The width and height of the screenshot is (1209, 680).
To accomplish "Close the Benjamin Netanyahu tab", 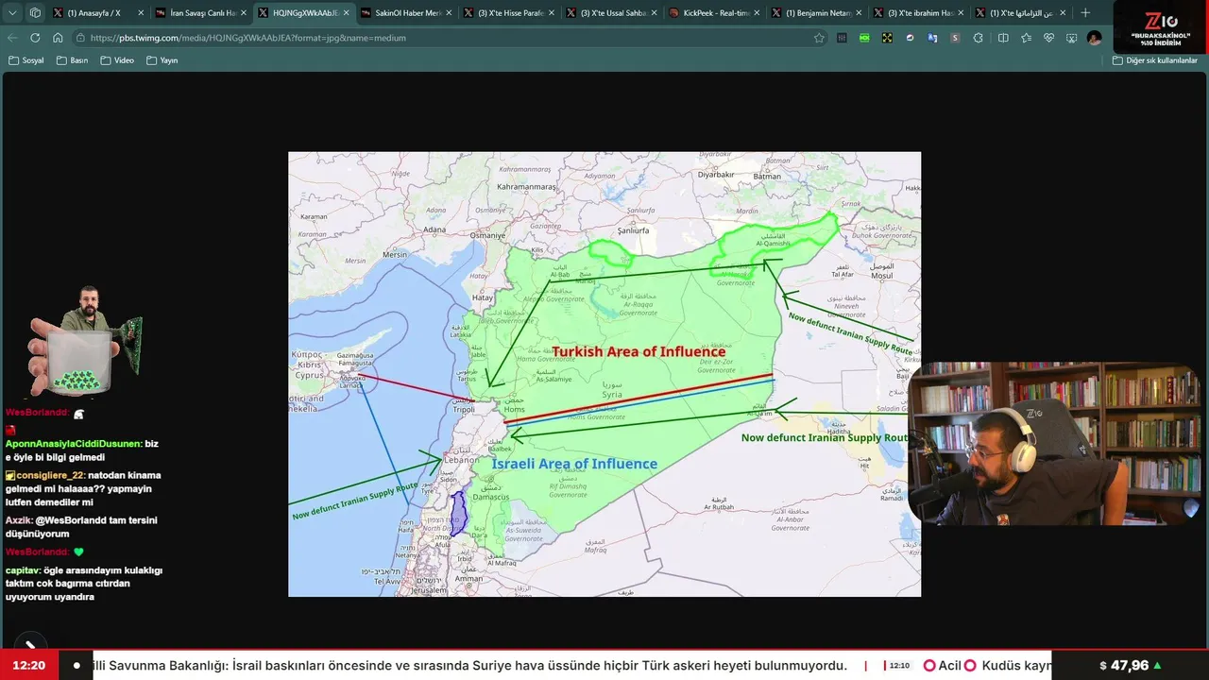I will coord(859,13).
